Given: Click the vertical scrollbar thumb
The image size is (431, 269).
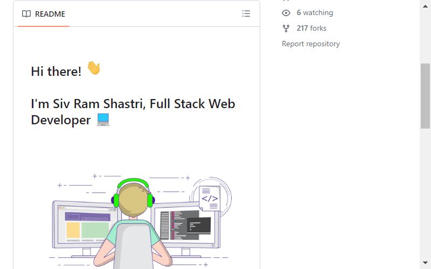Looking at the screenshot, I should [425, 96].
